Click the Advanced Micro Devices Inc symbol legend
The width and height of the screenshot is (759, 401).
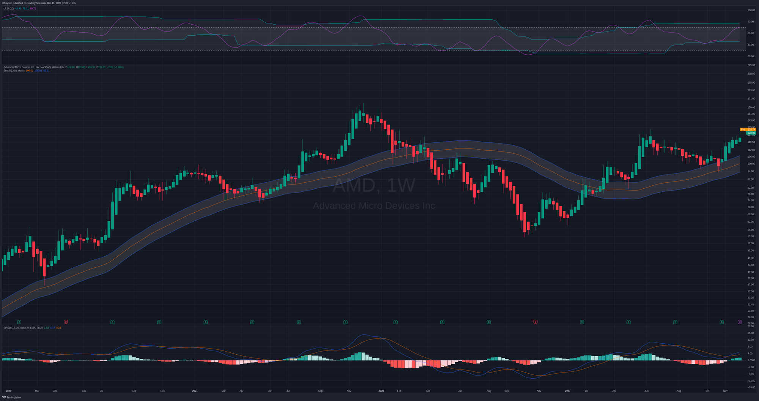point(34,67)
